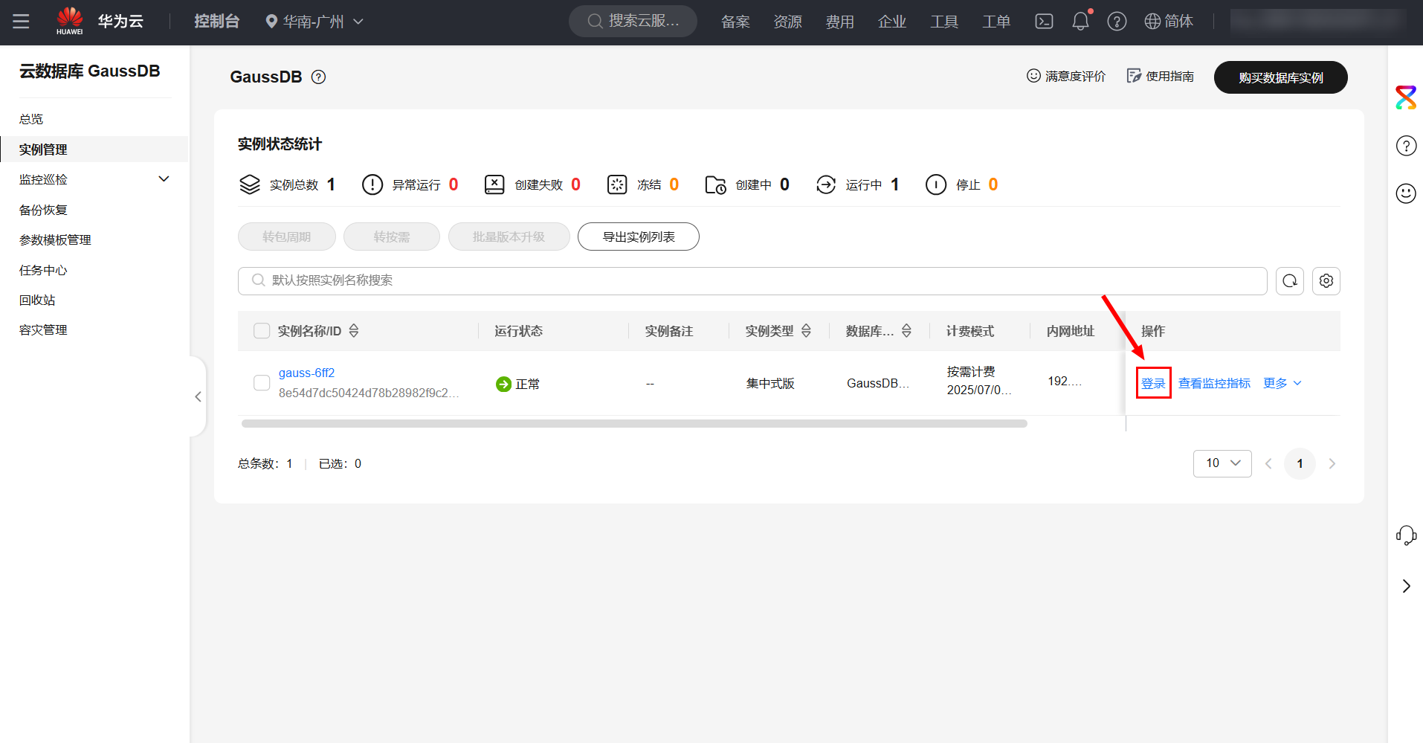This screenshot has width=1423, height=743.
Task: Check the select-all instances checkbox
Action: 262,331
